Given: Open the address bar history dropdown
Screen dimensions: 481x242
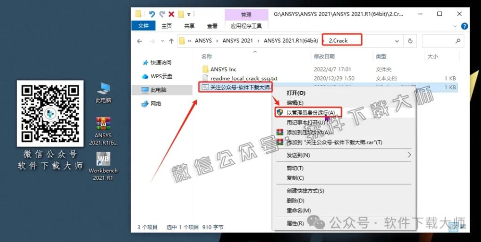Looking at the screenshot, I should click(397, 41).
